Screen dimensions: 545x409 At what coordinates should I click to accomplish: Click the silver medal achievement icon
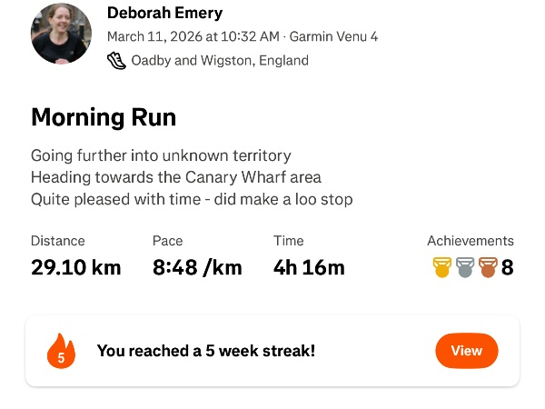[465, 267]
